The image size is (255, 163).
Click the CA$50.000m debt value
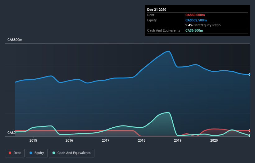(x=195, y=15)
